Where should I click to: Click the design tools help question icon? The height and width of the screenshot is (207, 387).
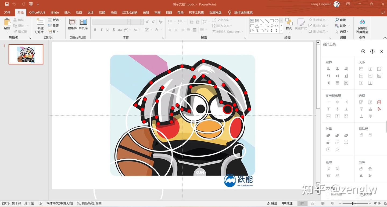point(372,51)
